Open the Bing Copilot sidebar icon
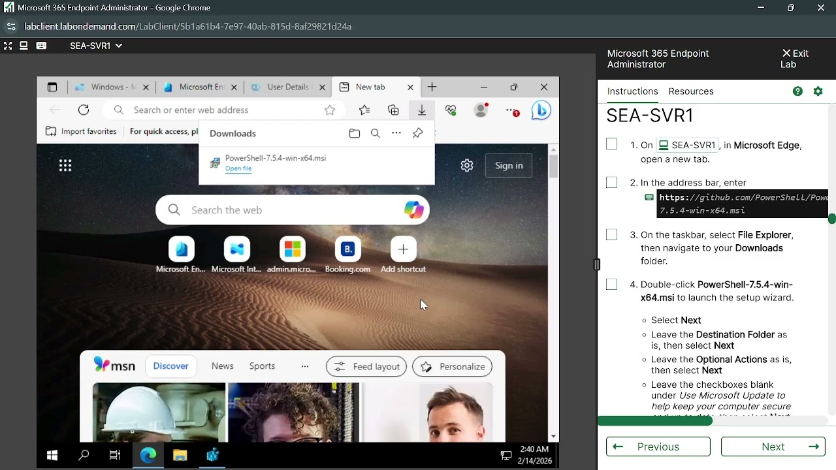Image resolution: width=836 pixels, height=470 pixels. [x=541, y=110]
